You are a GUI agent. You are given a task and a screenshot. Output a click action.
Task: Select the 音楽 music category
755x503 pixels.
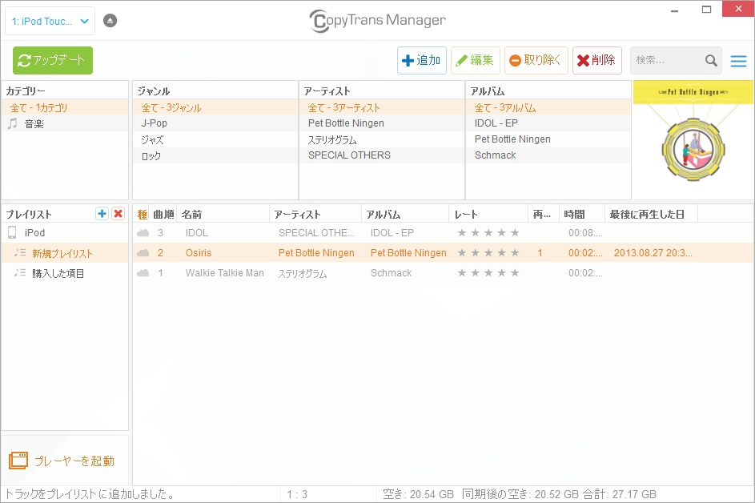click(x=65, y=123)
